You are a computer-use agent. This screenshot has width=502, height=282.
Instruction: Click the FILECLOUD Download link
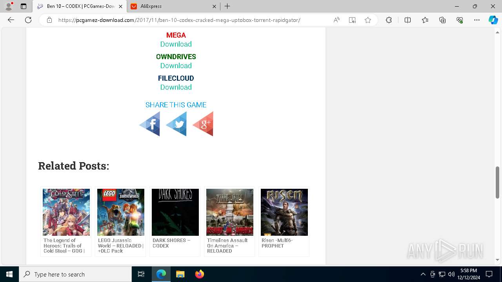point(176,87)
